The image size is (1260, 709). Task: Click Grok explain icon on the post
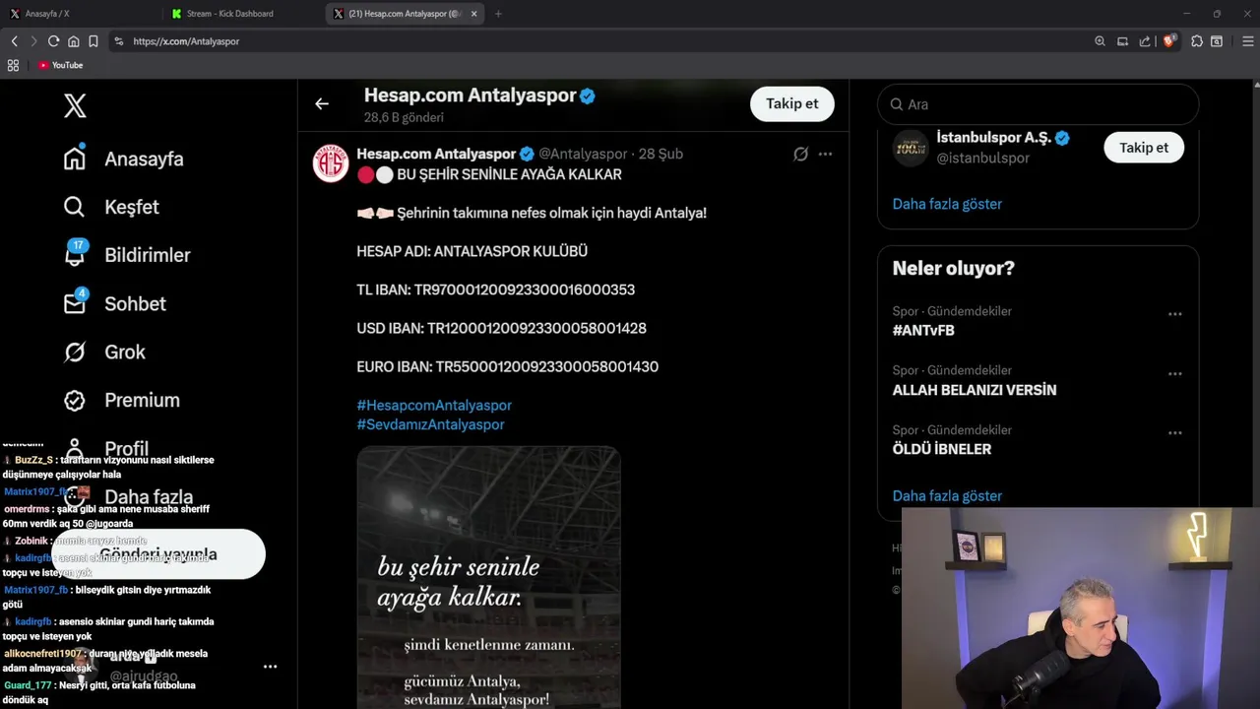(800, 154)
